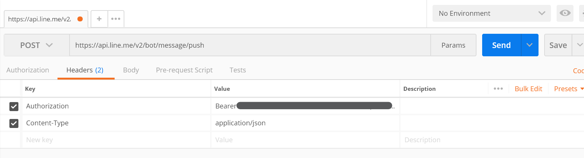Click the plus icon to add a new tab
This screenshot has height=158, width=584.
pos(99,18)
